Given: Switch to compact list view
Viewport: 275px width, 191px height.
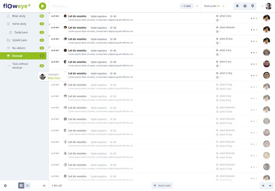Looking at the screenshot, I should click(x=27, y=185).
